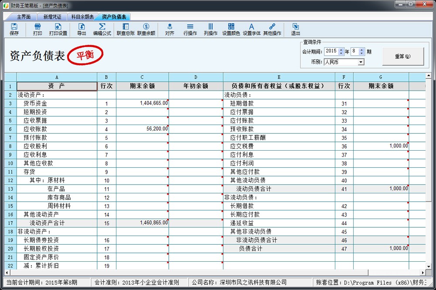Click the 退出 (Exit) icon
436x290 pixels.
click(x=296, y=29)
